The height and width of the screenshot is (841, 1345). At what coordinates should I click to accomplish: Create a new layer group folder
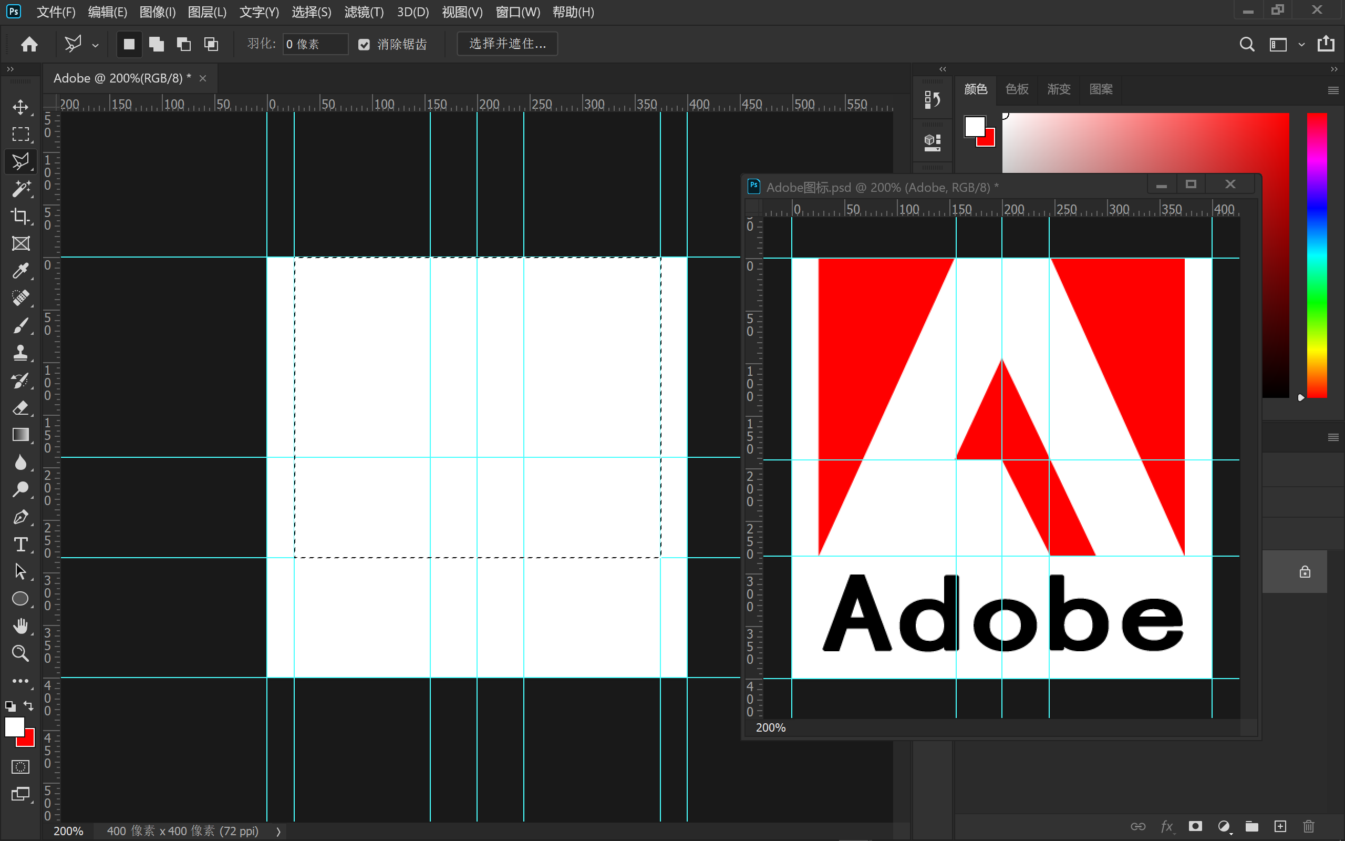pyautogui.click(x=1251, y=826)
